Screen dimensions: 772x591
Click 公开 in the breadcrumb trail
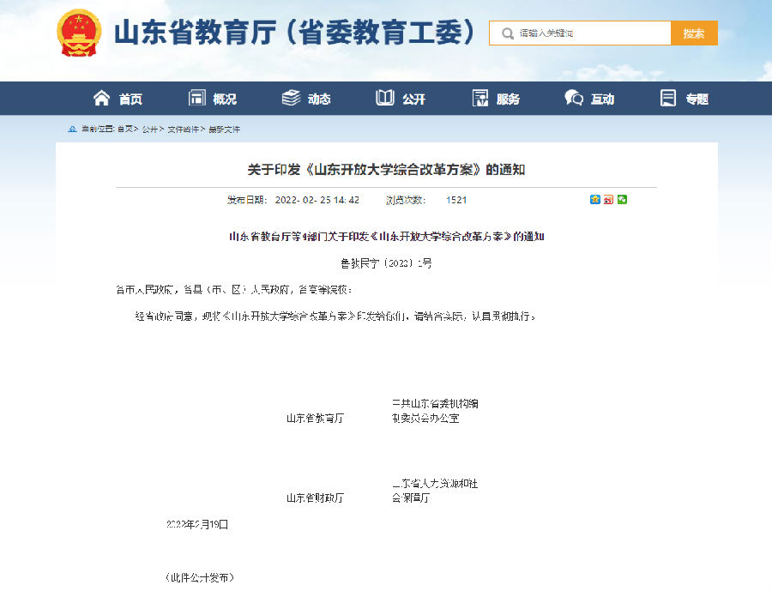150,130
